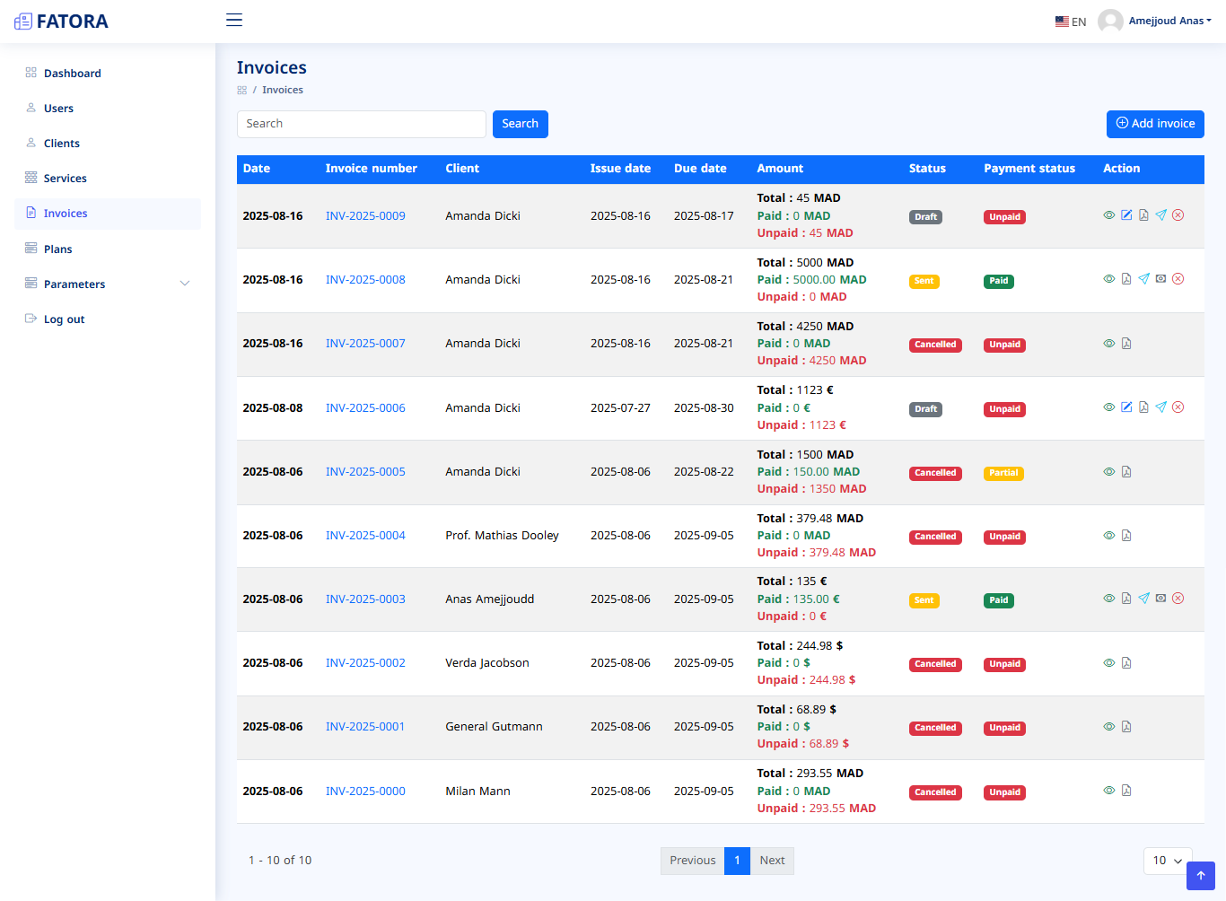The width and height of the screenshot is (1226, 901).
Task: Switch language using the EN flag selector
Action: pyautogui.click(x=1071, y=22)
